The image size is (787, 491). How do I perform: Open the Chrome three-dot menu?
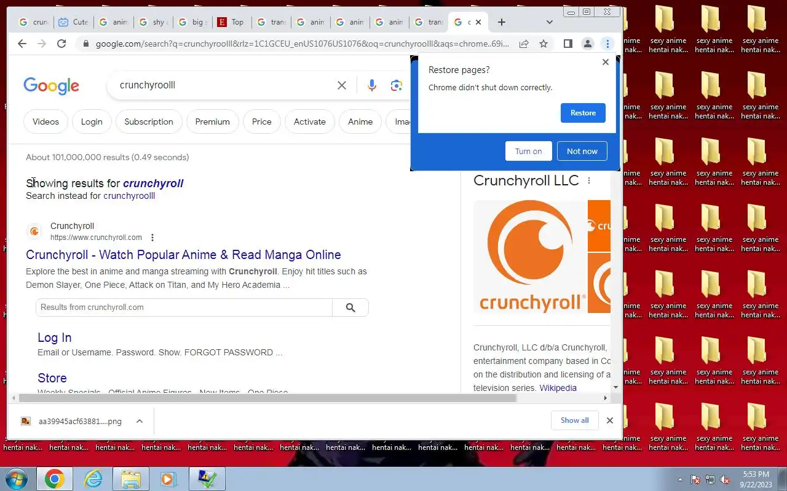pos(607,44)
